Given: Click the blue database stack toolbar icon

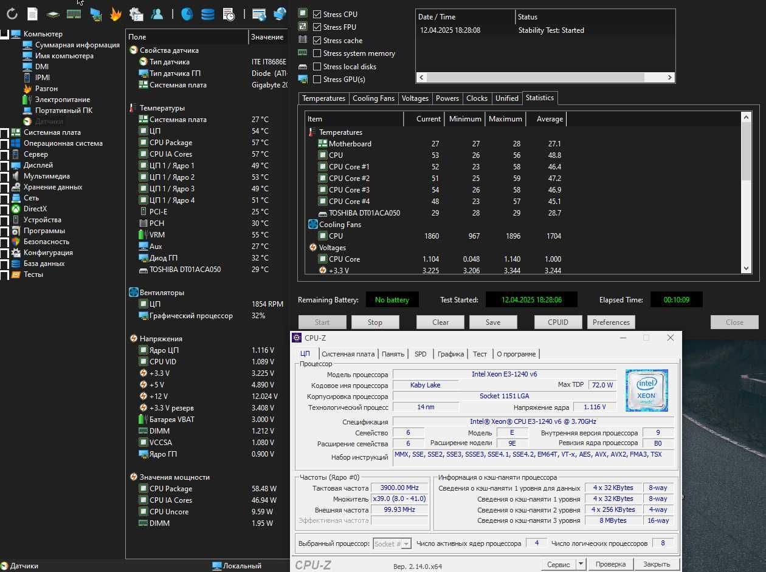Looking at the screenshot, I should 207,13.
